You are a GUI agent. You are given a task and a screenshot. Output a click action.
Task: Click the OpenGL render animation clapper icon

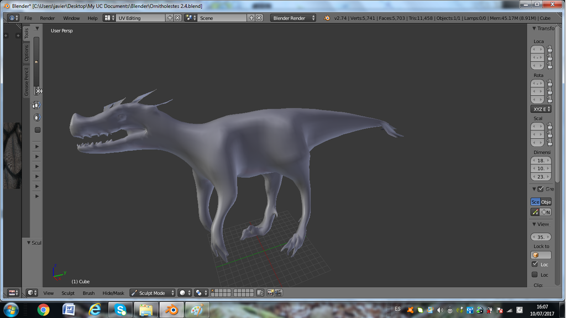coord(278,293)
